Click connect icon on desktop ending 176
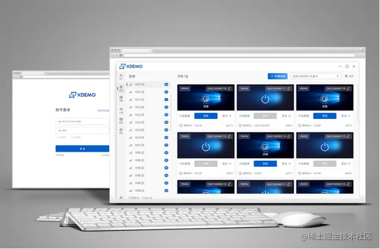Viewport: 380px width, 249px height. (325, 99)
